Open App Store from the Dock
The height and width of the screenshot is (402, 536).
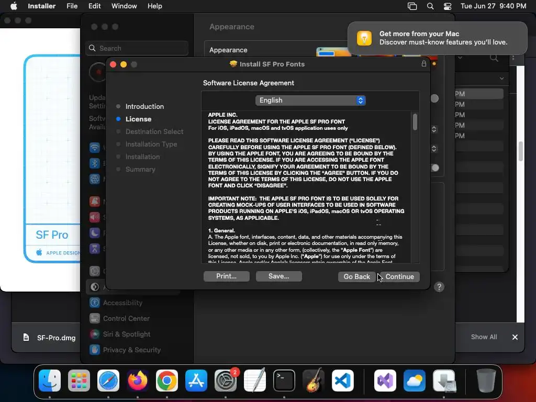coord(196,381)
